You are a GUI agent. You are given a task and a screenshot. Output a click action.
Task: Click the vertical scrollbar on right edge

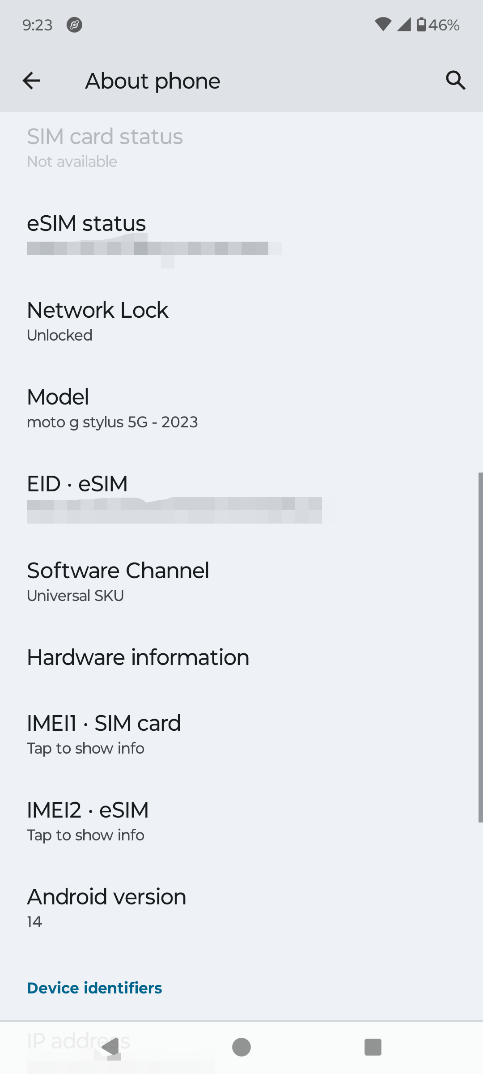click(480, 647)
